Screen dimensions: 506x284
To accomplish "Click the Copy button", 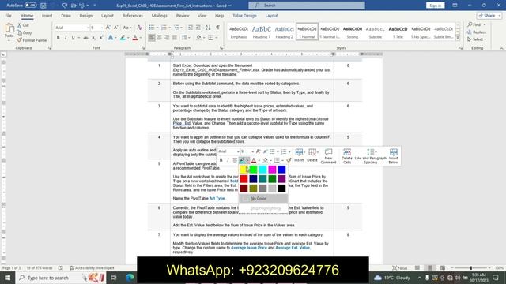I will click(25, 32).
